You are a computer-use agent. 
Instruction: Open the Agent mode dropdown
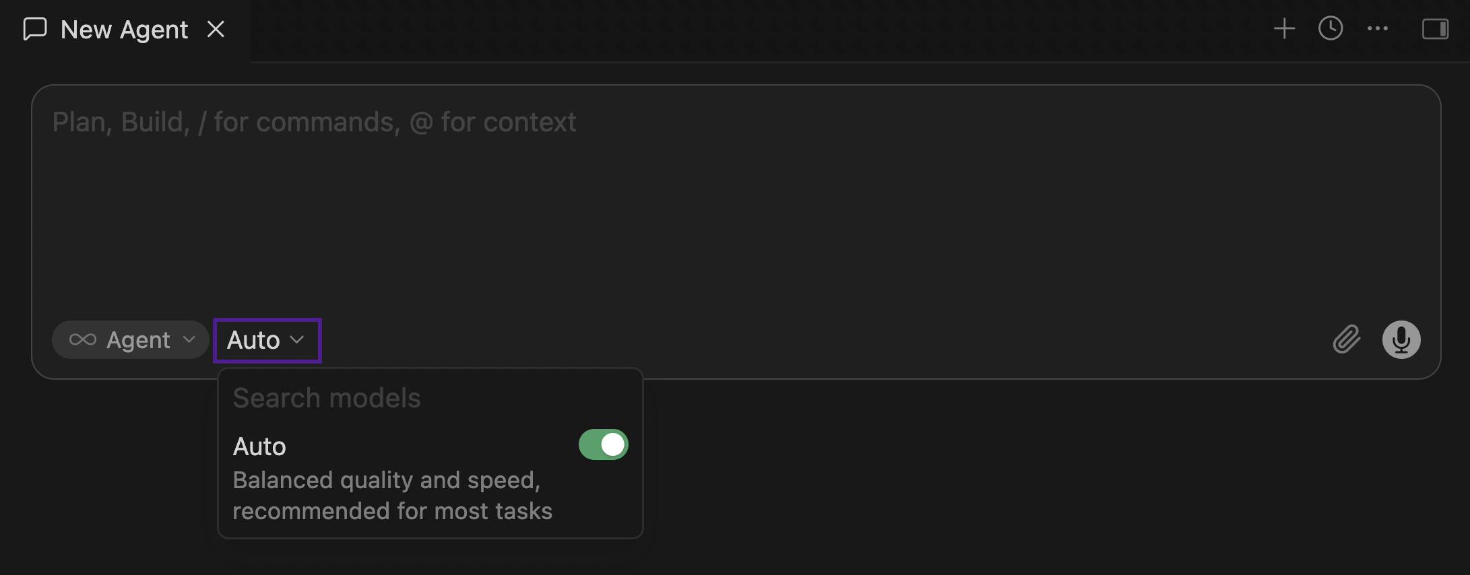[x=130, y=339]
